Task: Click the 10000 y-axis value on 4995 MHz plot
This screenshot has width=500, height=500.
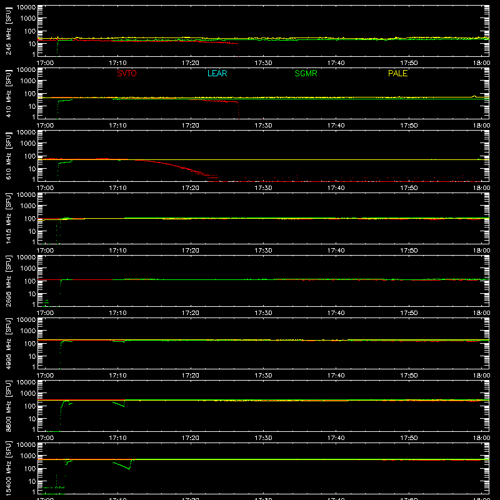Action: click(x=26, y=320)
